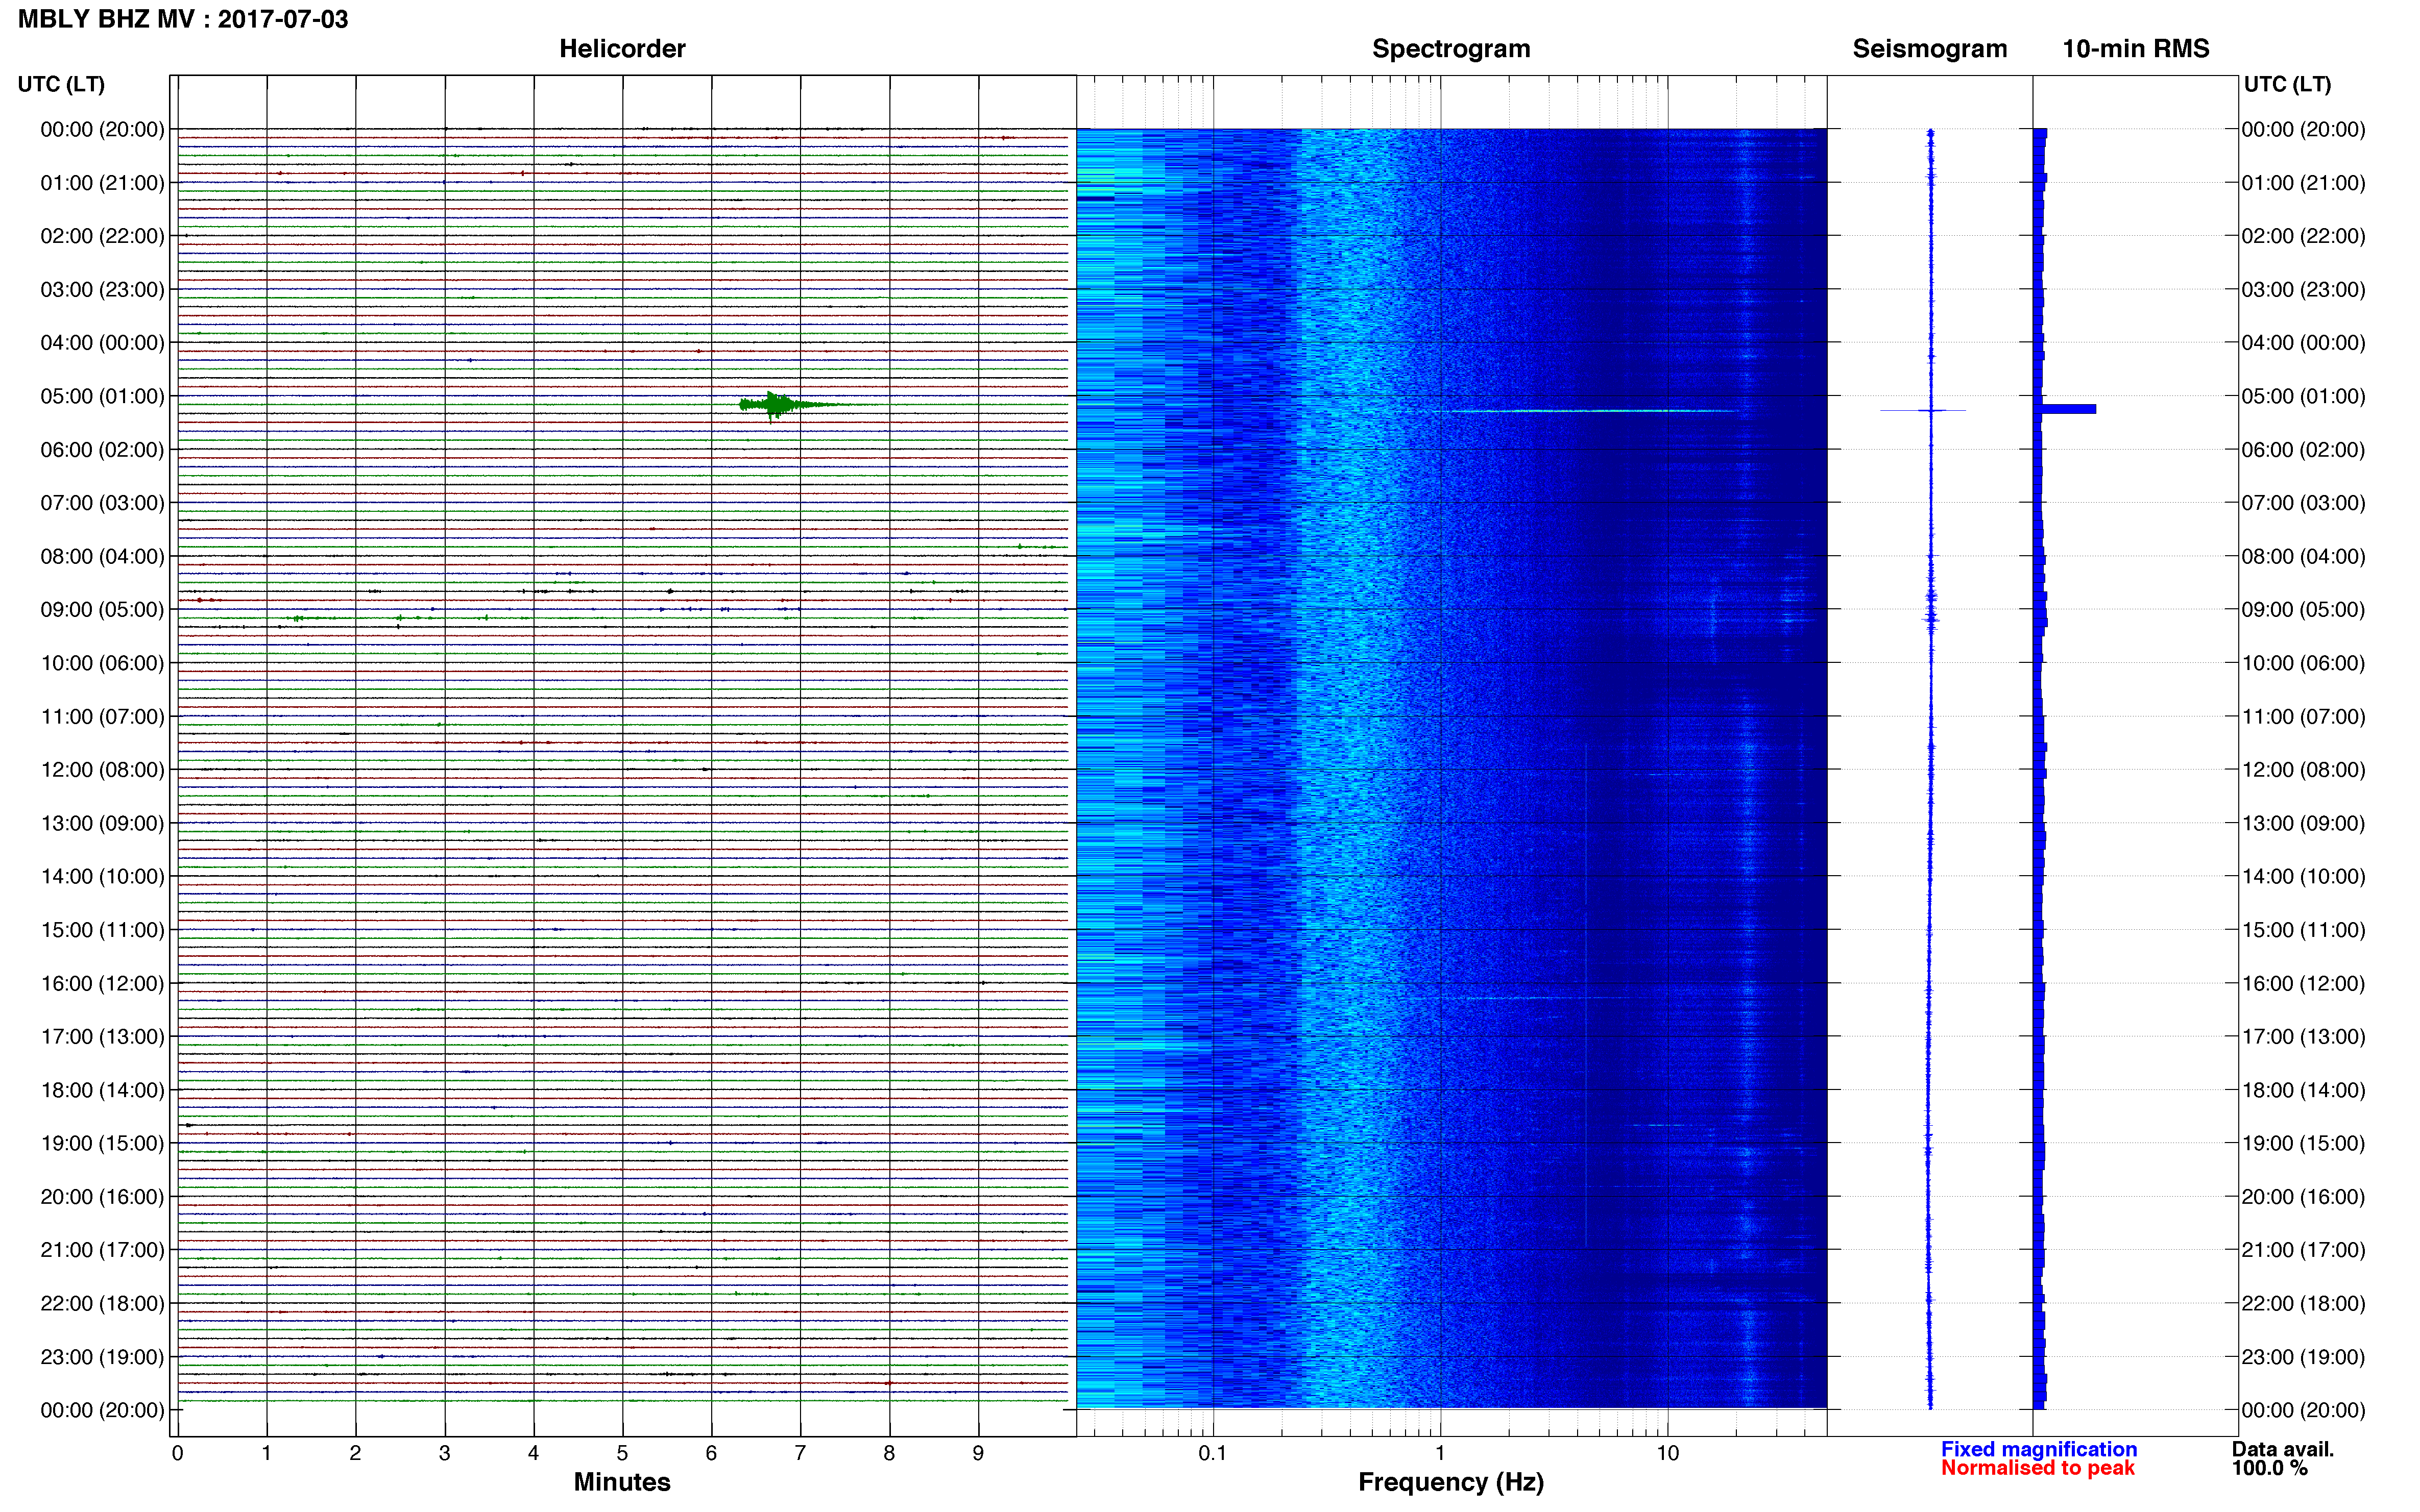
Task: Click the green wiggles on the 09:00 helicorder trace
Action: [x=390, y=618]
